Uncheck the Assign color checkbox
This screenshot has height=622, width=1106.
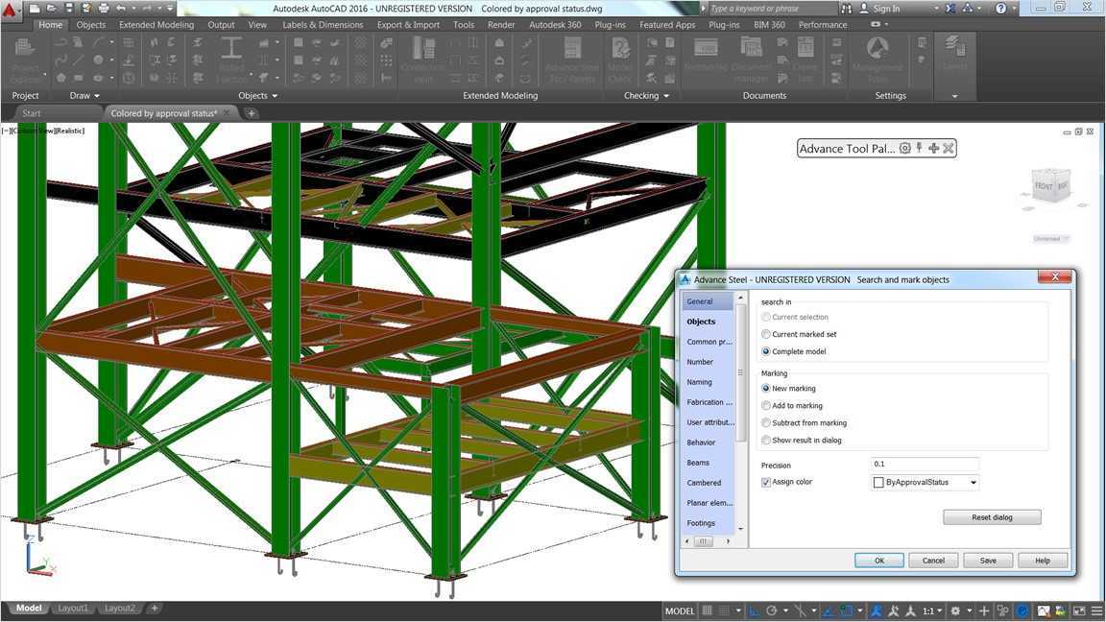click(766, 483)
